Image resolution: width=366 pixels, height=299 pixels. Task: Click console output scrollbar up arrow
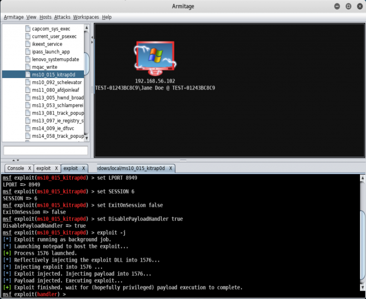pos(362,178)
